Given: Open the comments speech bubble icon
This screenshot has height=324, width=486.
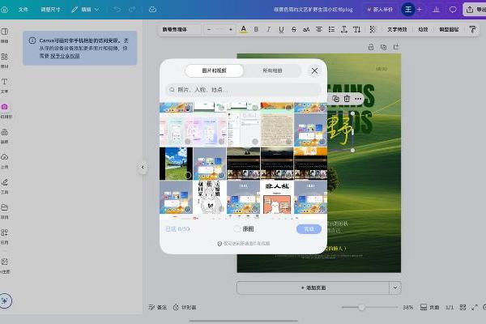Looking at the screenshot, I should point(453,10).
